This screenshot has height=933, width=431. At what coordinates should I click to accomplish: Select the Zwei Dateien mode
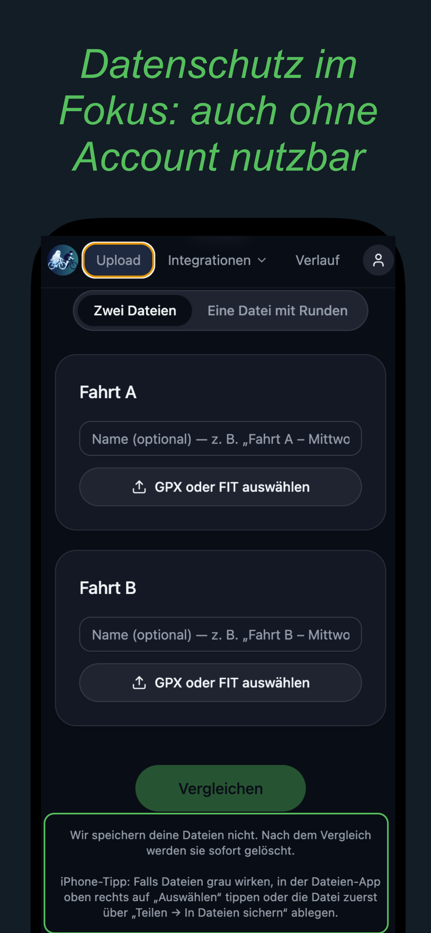coord(135,310)
